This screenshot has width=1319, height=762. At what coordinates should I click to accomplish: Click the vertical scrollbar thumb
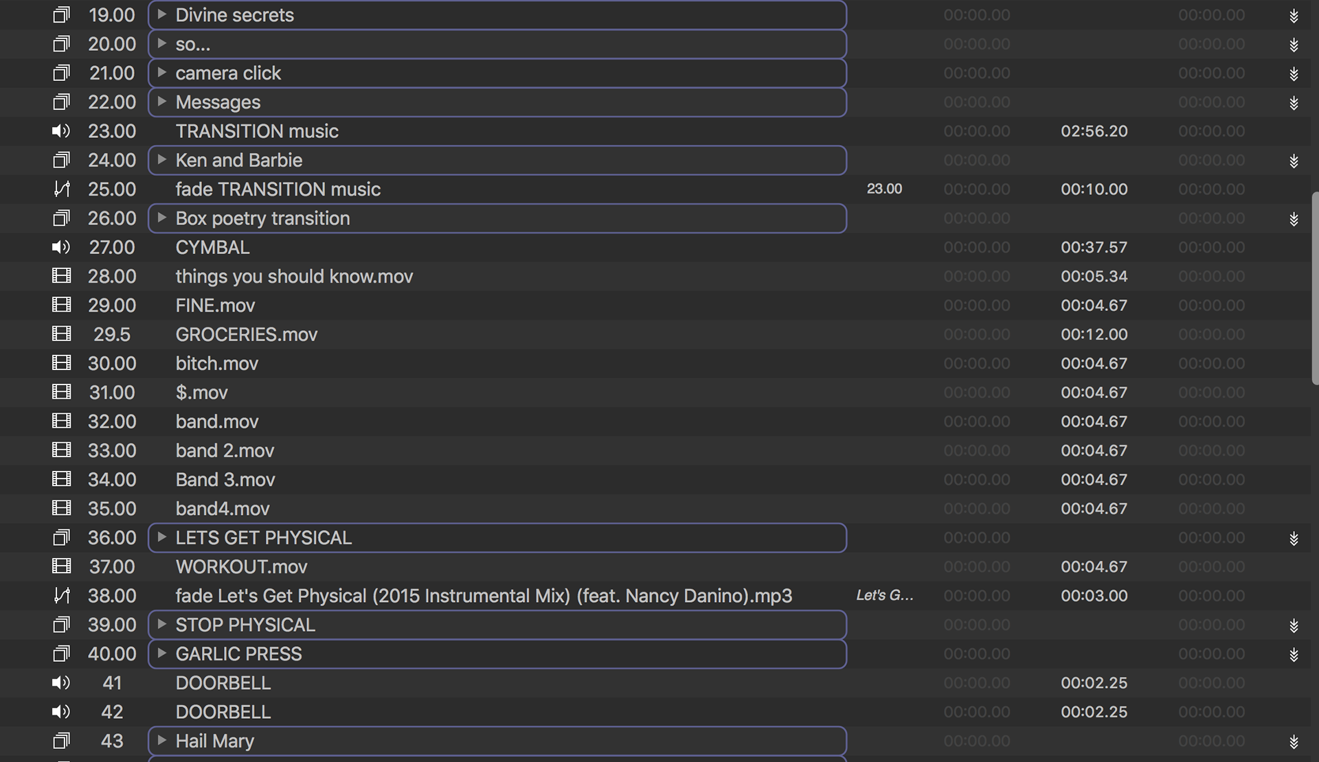(1315, 288)
